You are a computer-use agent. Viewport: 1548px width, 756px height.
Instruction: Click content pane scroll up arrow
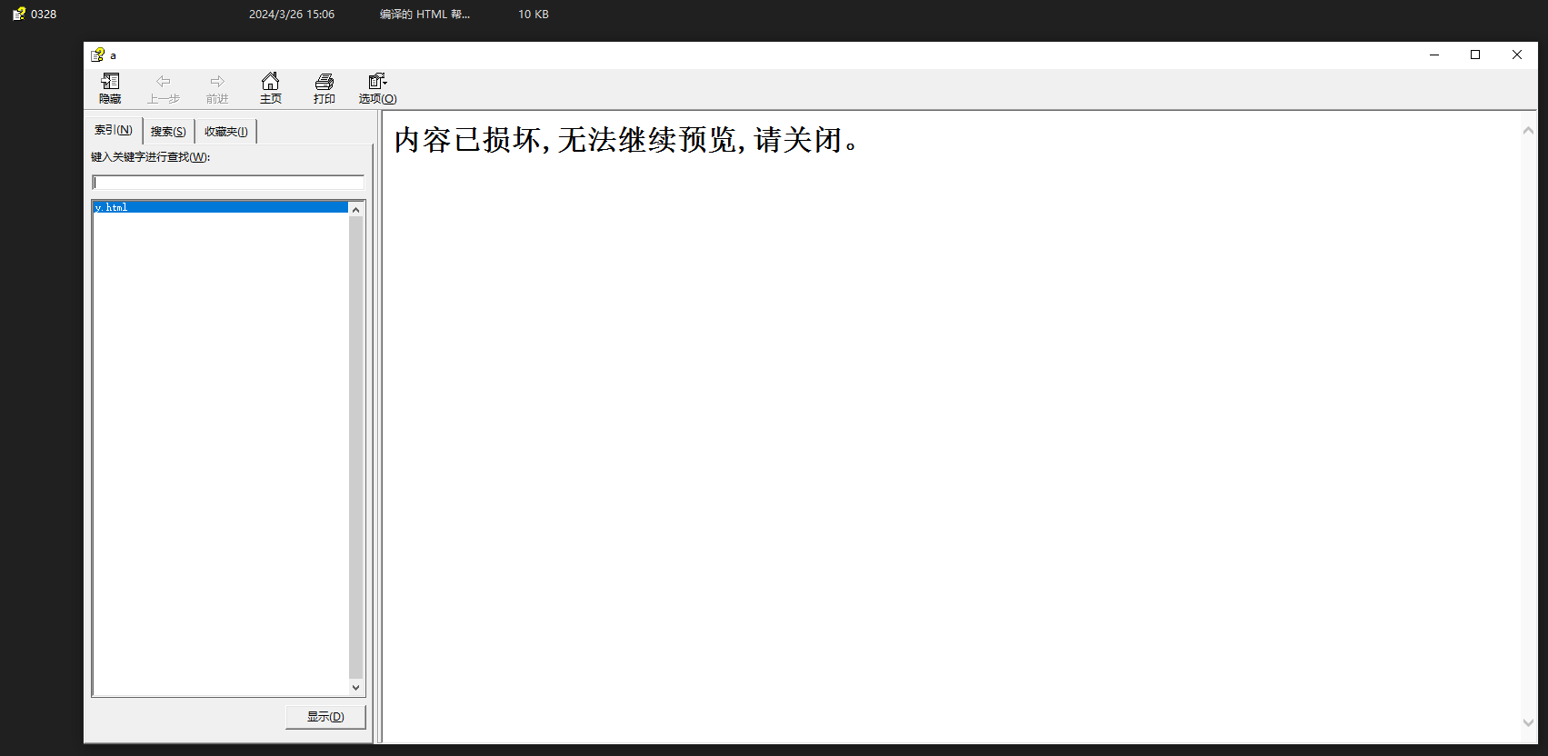[1528, 131]
